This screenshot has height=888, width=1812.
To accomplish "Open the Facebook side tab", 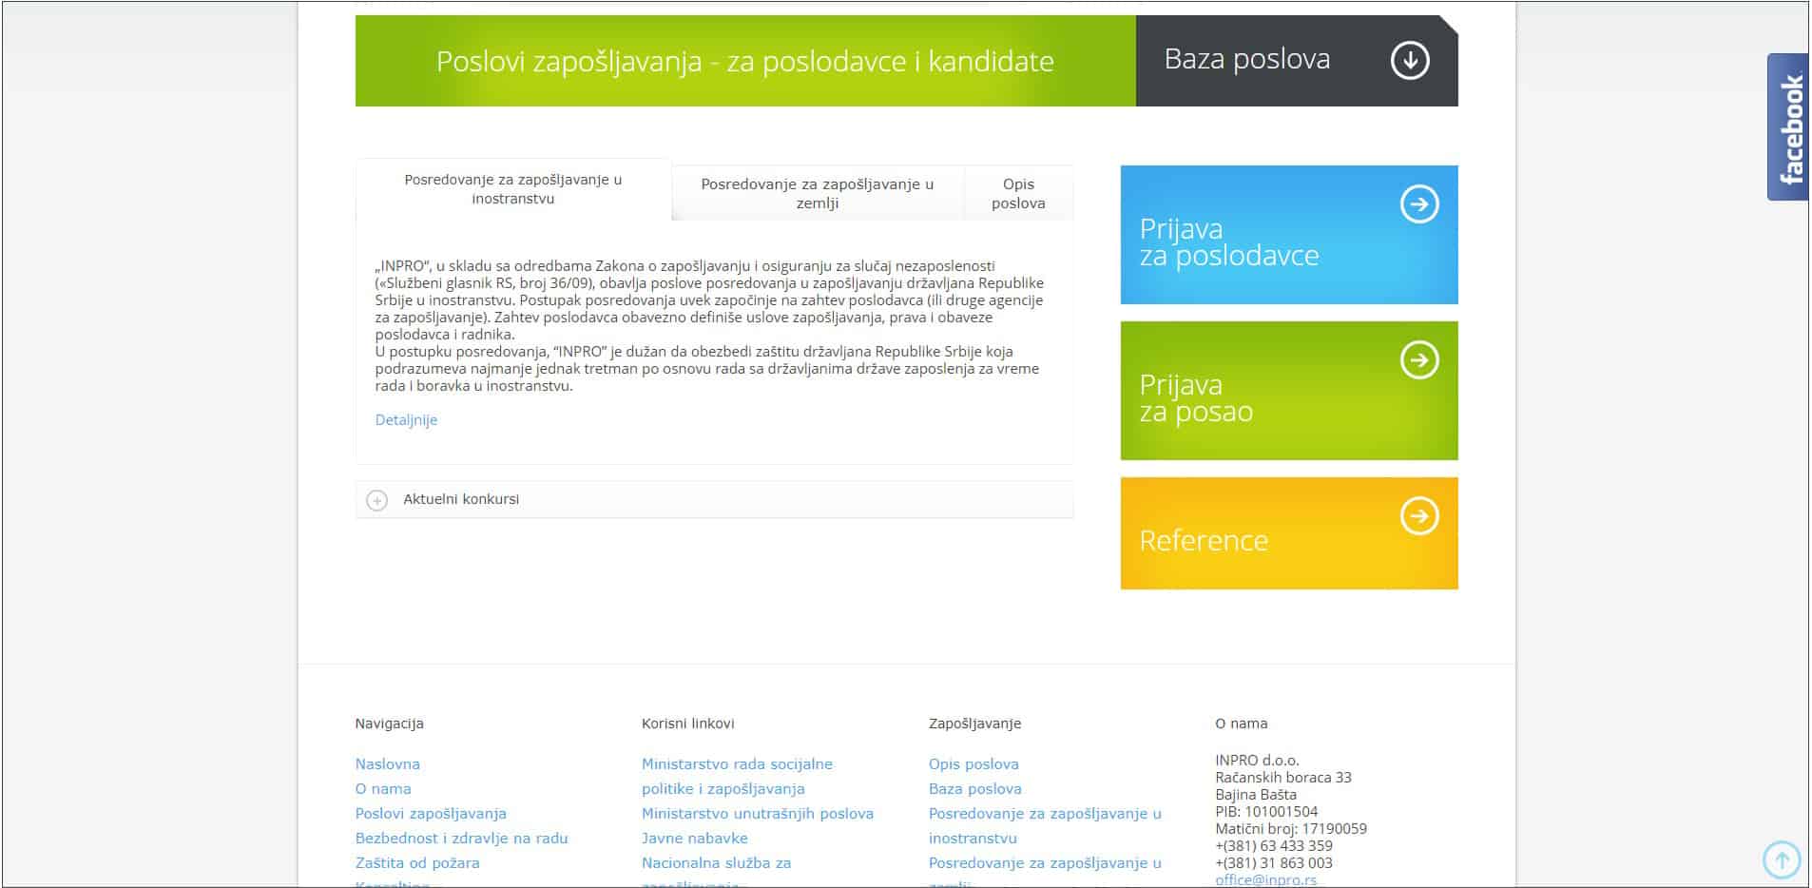I will click(x=1788, y=127).
